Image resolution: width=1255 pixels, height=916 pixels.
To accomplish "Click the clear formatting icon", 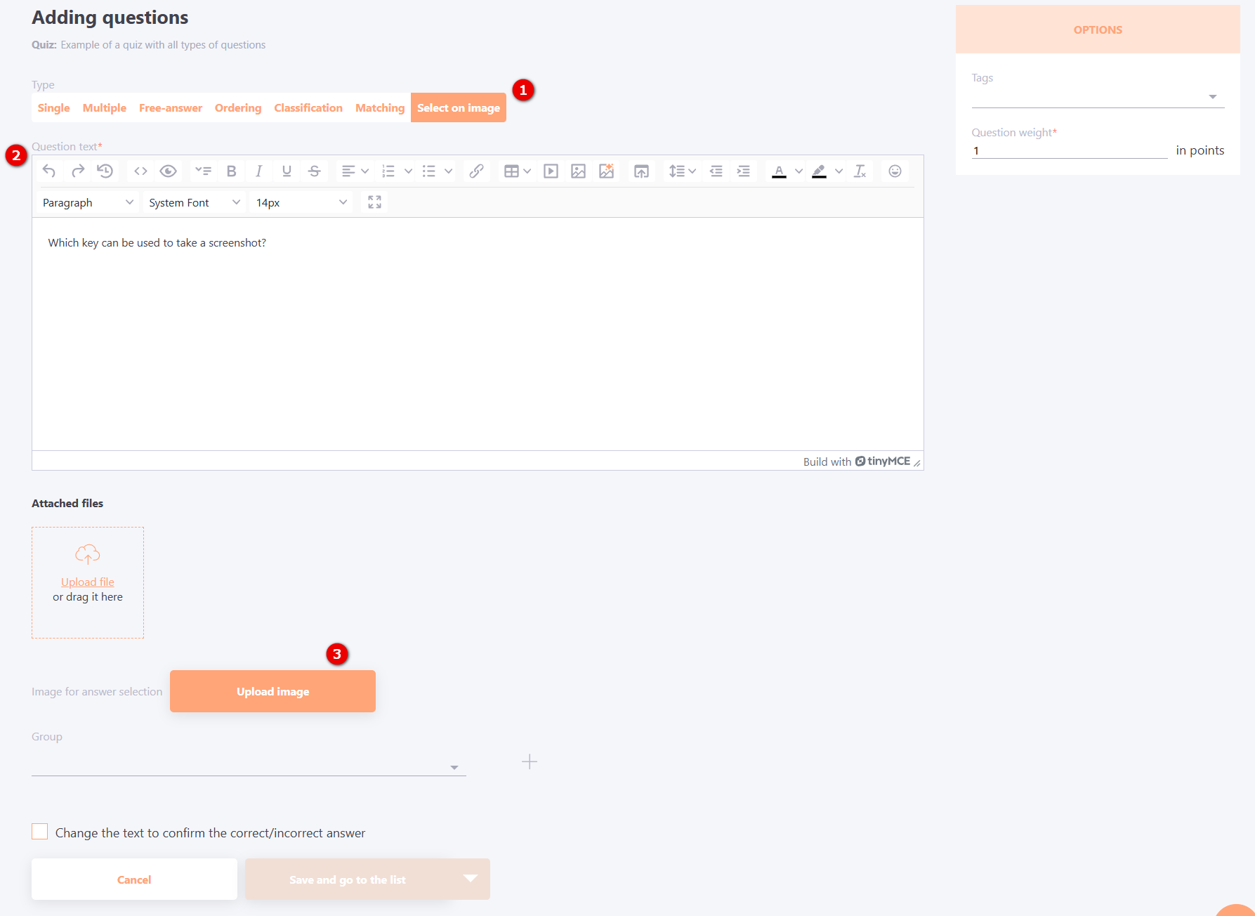I will (x=860, y=171).
